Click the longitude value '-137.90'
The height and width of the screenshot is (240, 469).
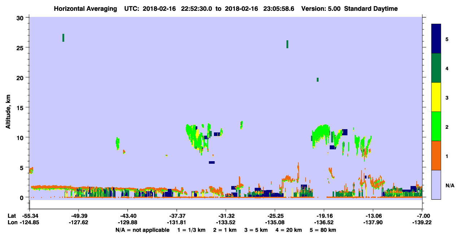(x=373, y=222)
